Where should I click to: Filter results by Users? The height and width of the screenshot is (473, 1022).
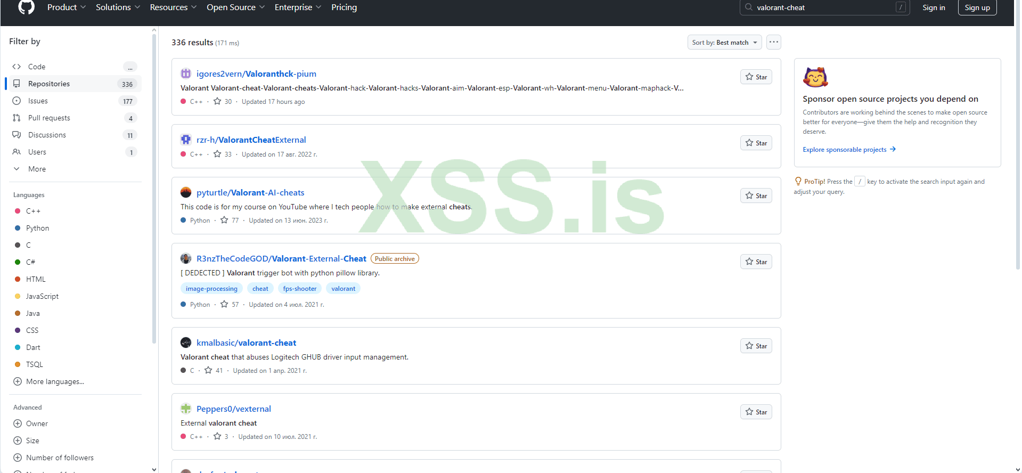[x=74, y=152]
